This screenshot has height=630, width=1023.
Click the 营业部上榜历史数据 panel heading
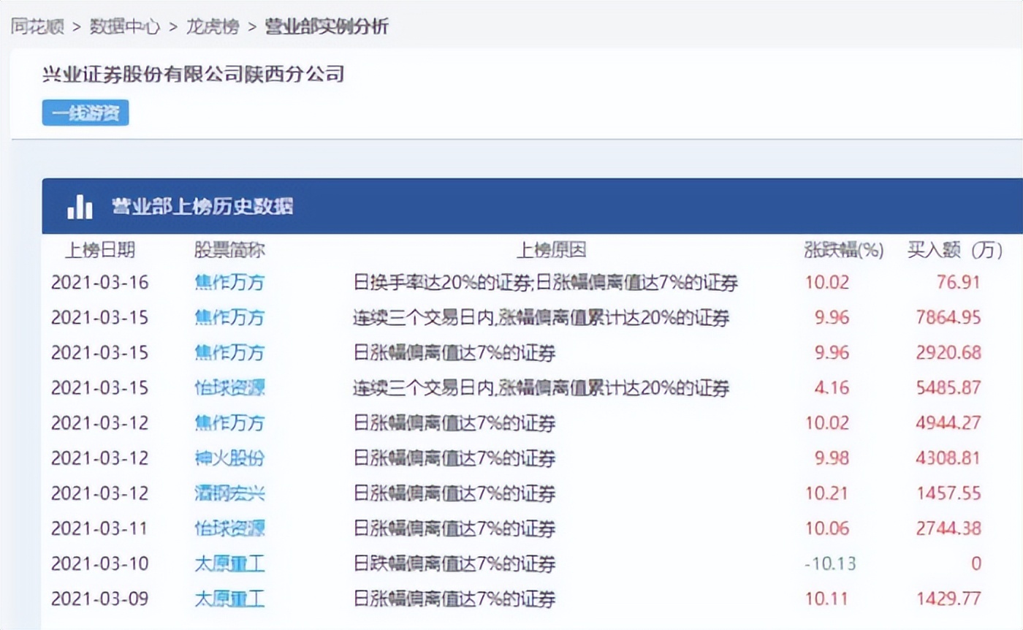[202, 207]
